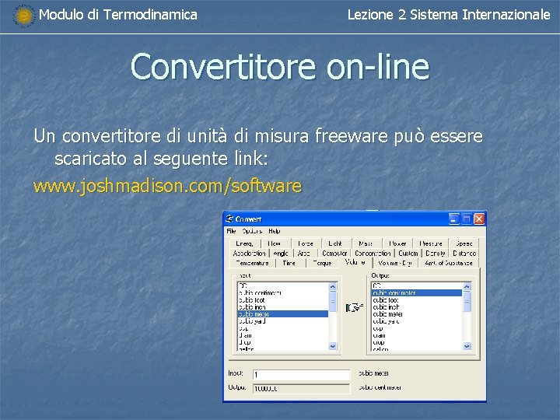Select highlighted 'cubic meter' in Input list
Viewport: 560px width, 420px height.
click(283, 314)
